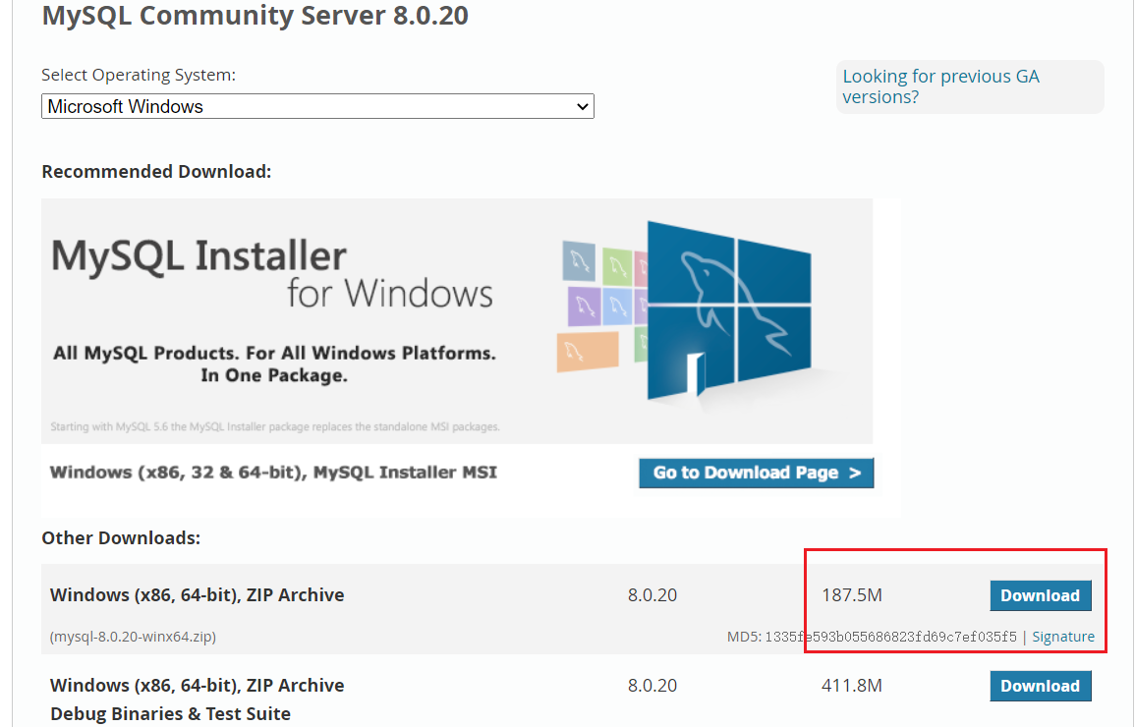
Task: Click the MySQL Community Server 8.0.20 heading
Action: tap(255, 15)
